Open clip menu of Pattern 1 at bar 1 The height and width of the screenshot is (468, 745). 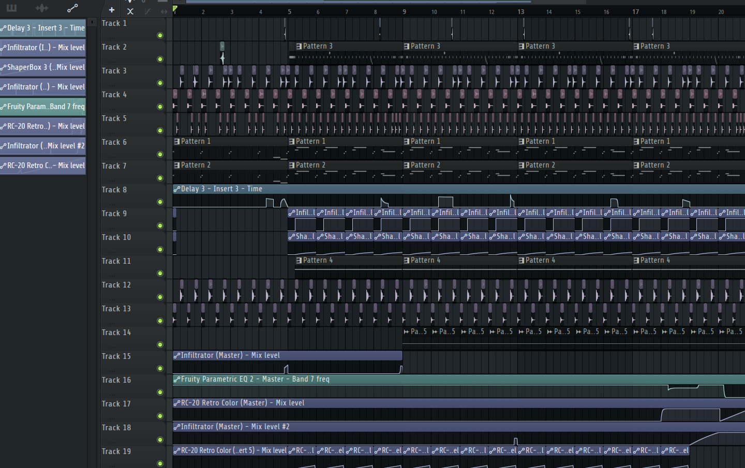(x=177, y=142)
